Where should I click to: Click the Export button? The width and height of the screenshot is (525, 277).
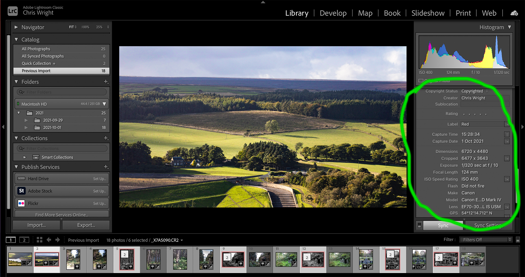point(86,225)
